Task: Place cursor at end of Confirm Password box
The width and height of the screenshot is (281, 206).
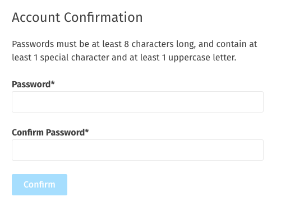Action: tap(261, 150)
